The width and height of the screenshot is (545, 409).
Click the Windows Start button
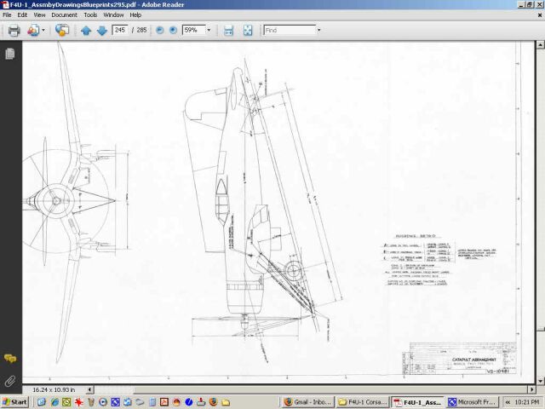(14, 402)
